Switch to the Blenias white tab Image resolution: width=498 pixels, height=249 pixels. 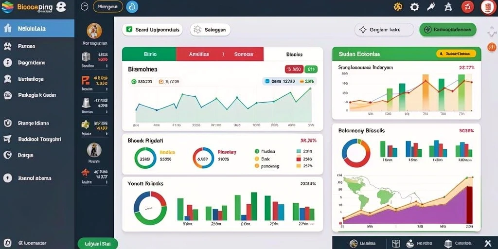tap(293, 54)
